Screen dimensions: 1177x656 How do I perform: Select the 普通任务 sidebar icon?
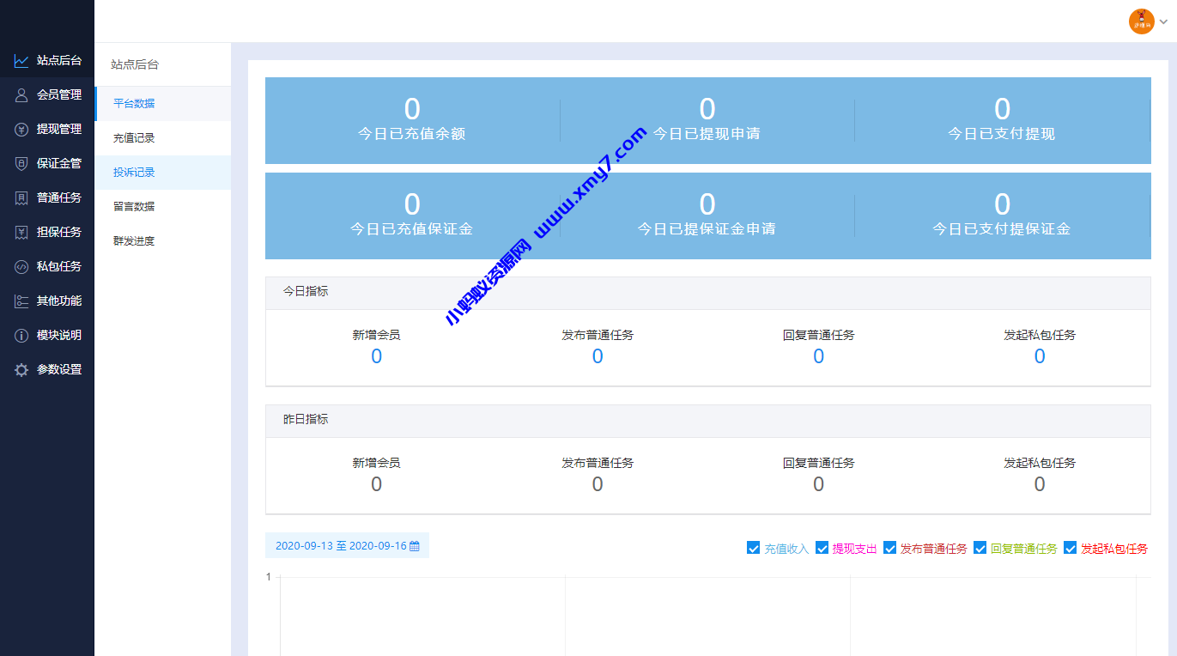(21, 197)
